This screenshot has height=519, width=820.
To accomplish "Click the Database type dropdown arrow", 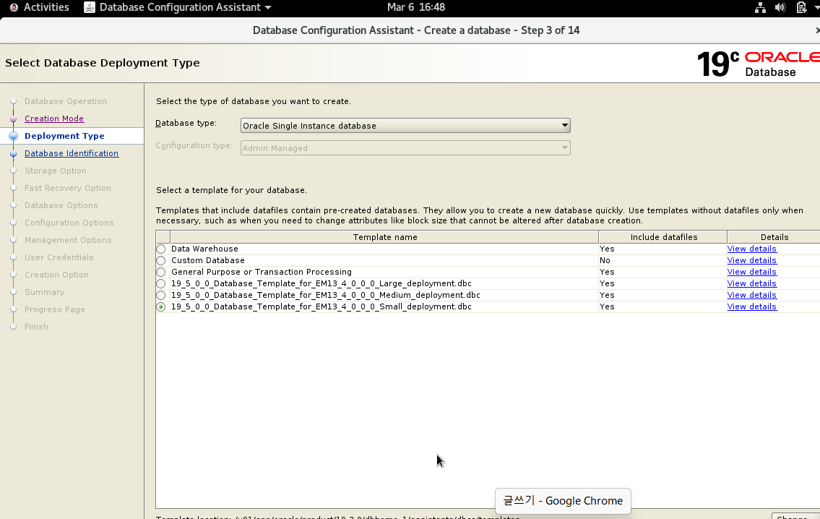I will (564, 126).
